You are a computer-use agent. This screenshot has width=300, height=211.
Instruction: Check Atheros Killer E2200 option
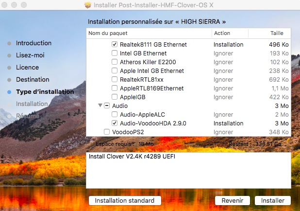coord(115,62)
